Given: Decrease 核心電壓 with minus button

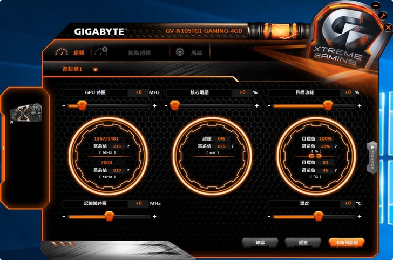Looking at the screenshot, I should coord(166,106).
